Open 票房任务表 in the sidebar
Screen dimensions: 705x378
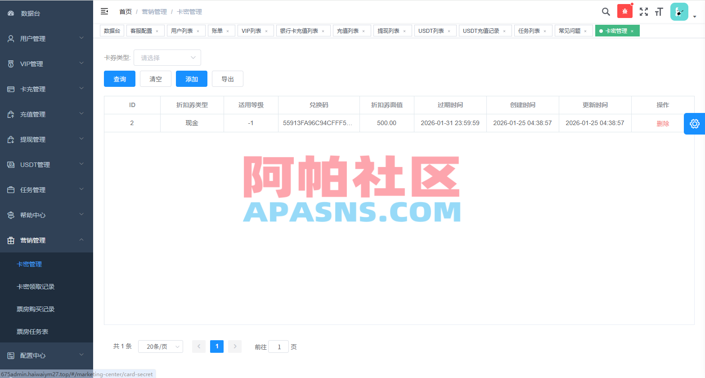click(x=46, y=332)
